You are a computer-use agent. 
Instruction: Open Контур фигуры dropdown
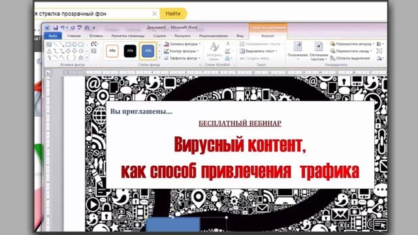182,51
